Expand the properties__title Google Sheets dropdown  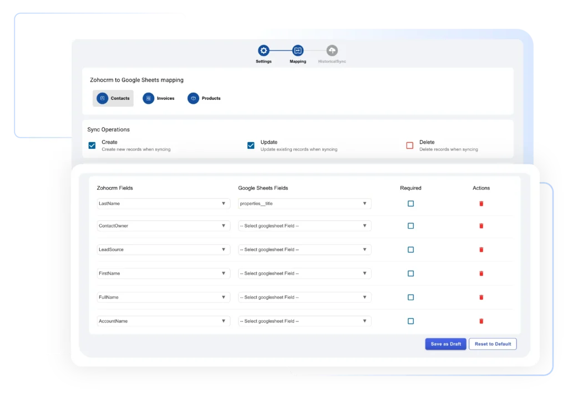(x=304, y=203)
